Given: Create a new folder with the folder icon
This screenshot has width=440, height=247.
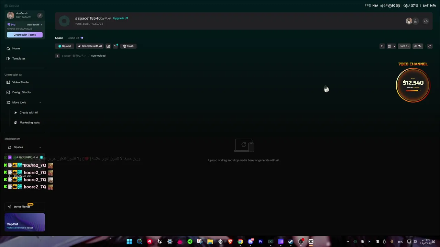Looking at the screenshot, I should point(108,46).
